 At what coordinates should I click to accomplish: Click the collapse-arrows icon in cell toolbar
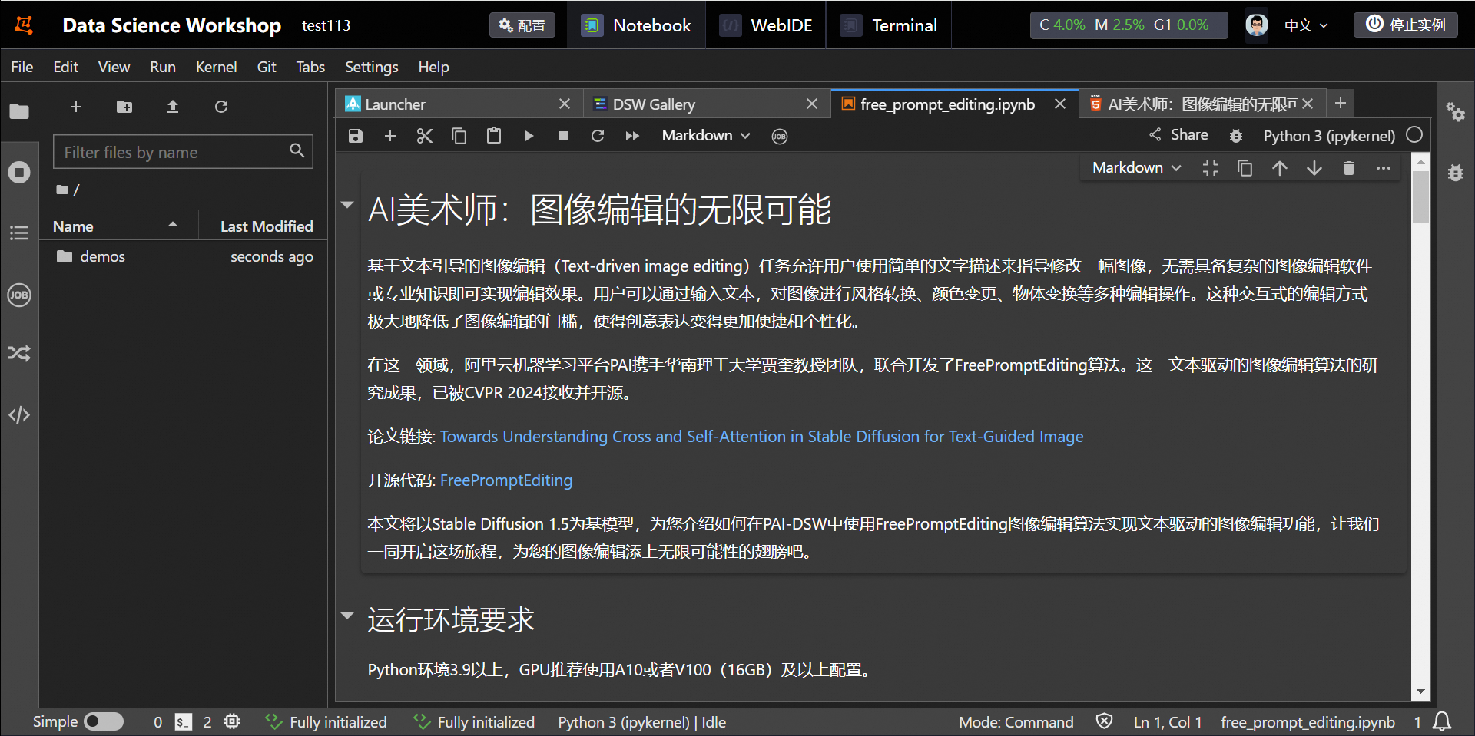[x=1211, y=168]
